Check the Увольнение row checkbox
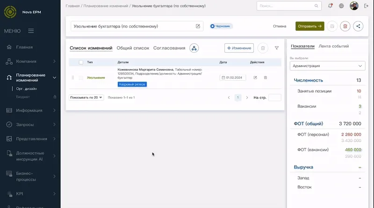374x208 pixels. click(81, 77)
